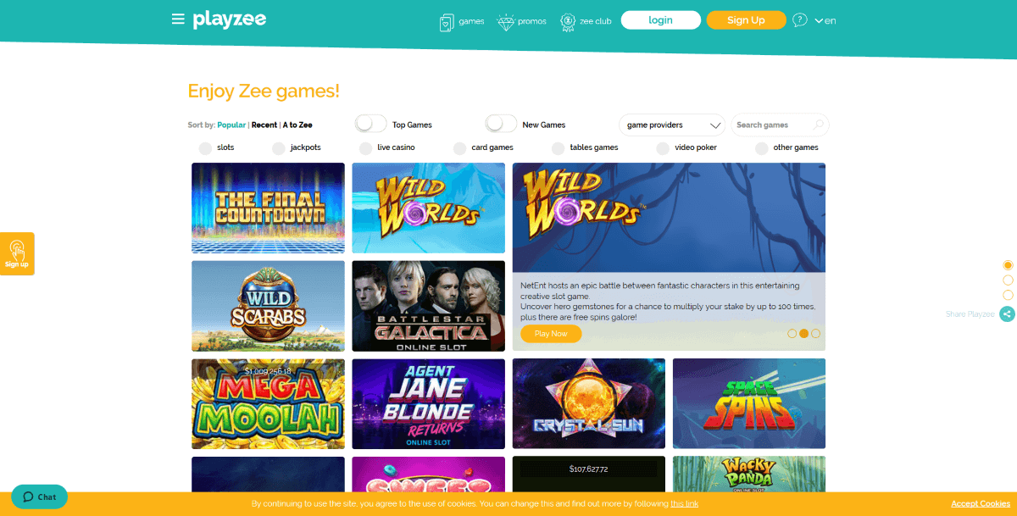
Task: Expand the game providers dropdown
Action: [x=672, y=125]
